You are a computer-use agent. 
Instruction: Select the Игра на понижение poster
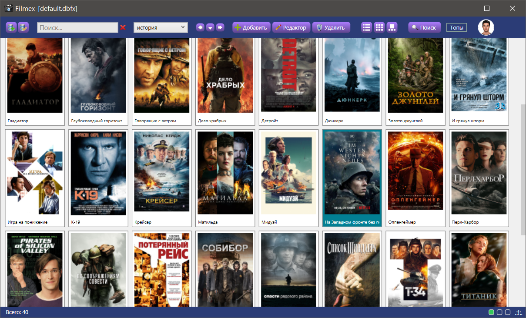[x=35, y=173]
